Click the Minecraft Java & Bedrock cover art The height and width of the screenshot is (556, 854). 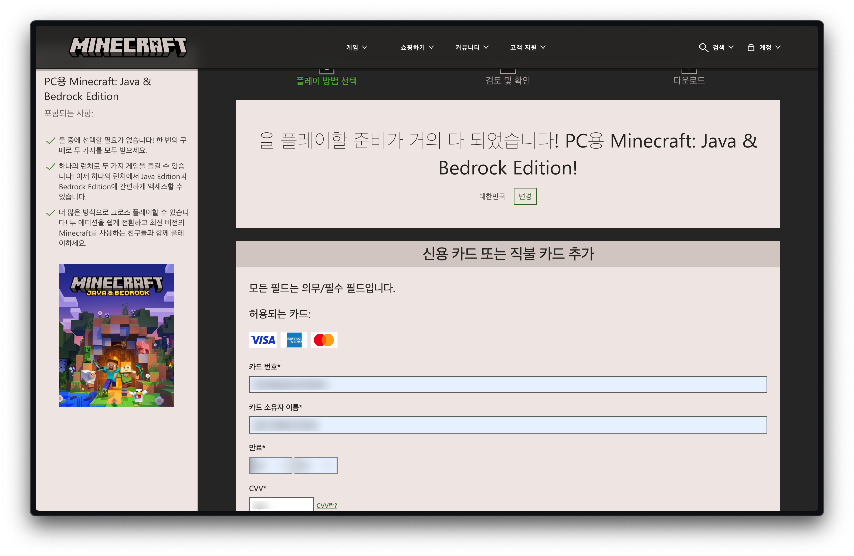click(116, 335)
